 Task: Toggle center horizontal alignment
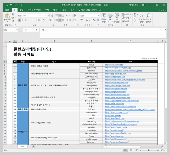[60, 20]
